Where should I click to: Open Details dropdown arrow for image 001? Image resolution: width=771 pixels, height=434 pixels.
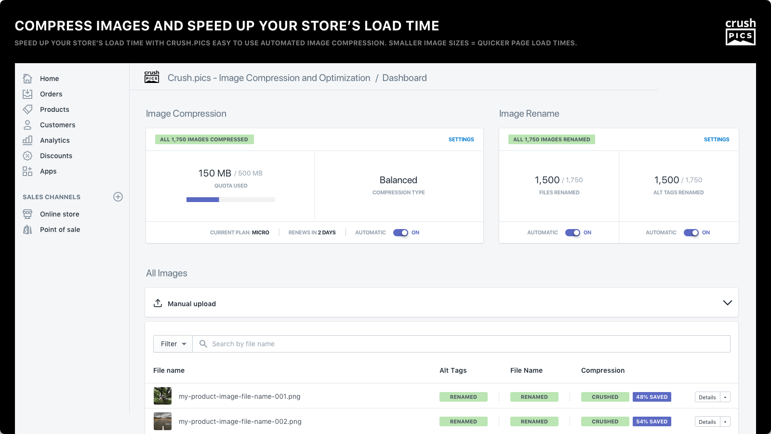point(725,397)
